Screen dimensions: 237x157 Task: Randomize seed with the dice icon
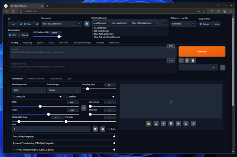pyautogui.click(x=95, y=129)
